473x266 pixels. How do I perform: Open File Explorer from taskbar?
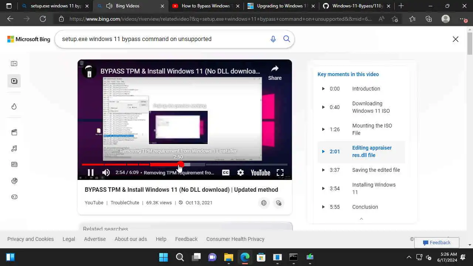pyautogui.click(x=229, y=257)
